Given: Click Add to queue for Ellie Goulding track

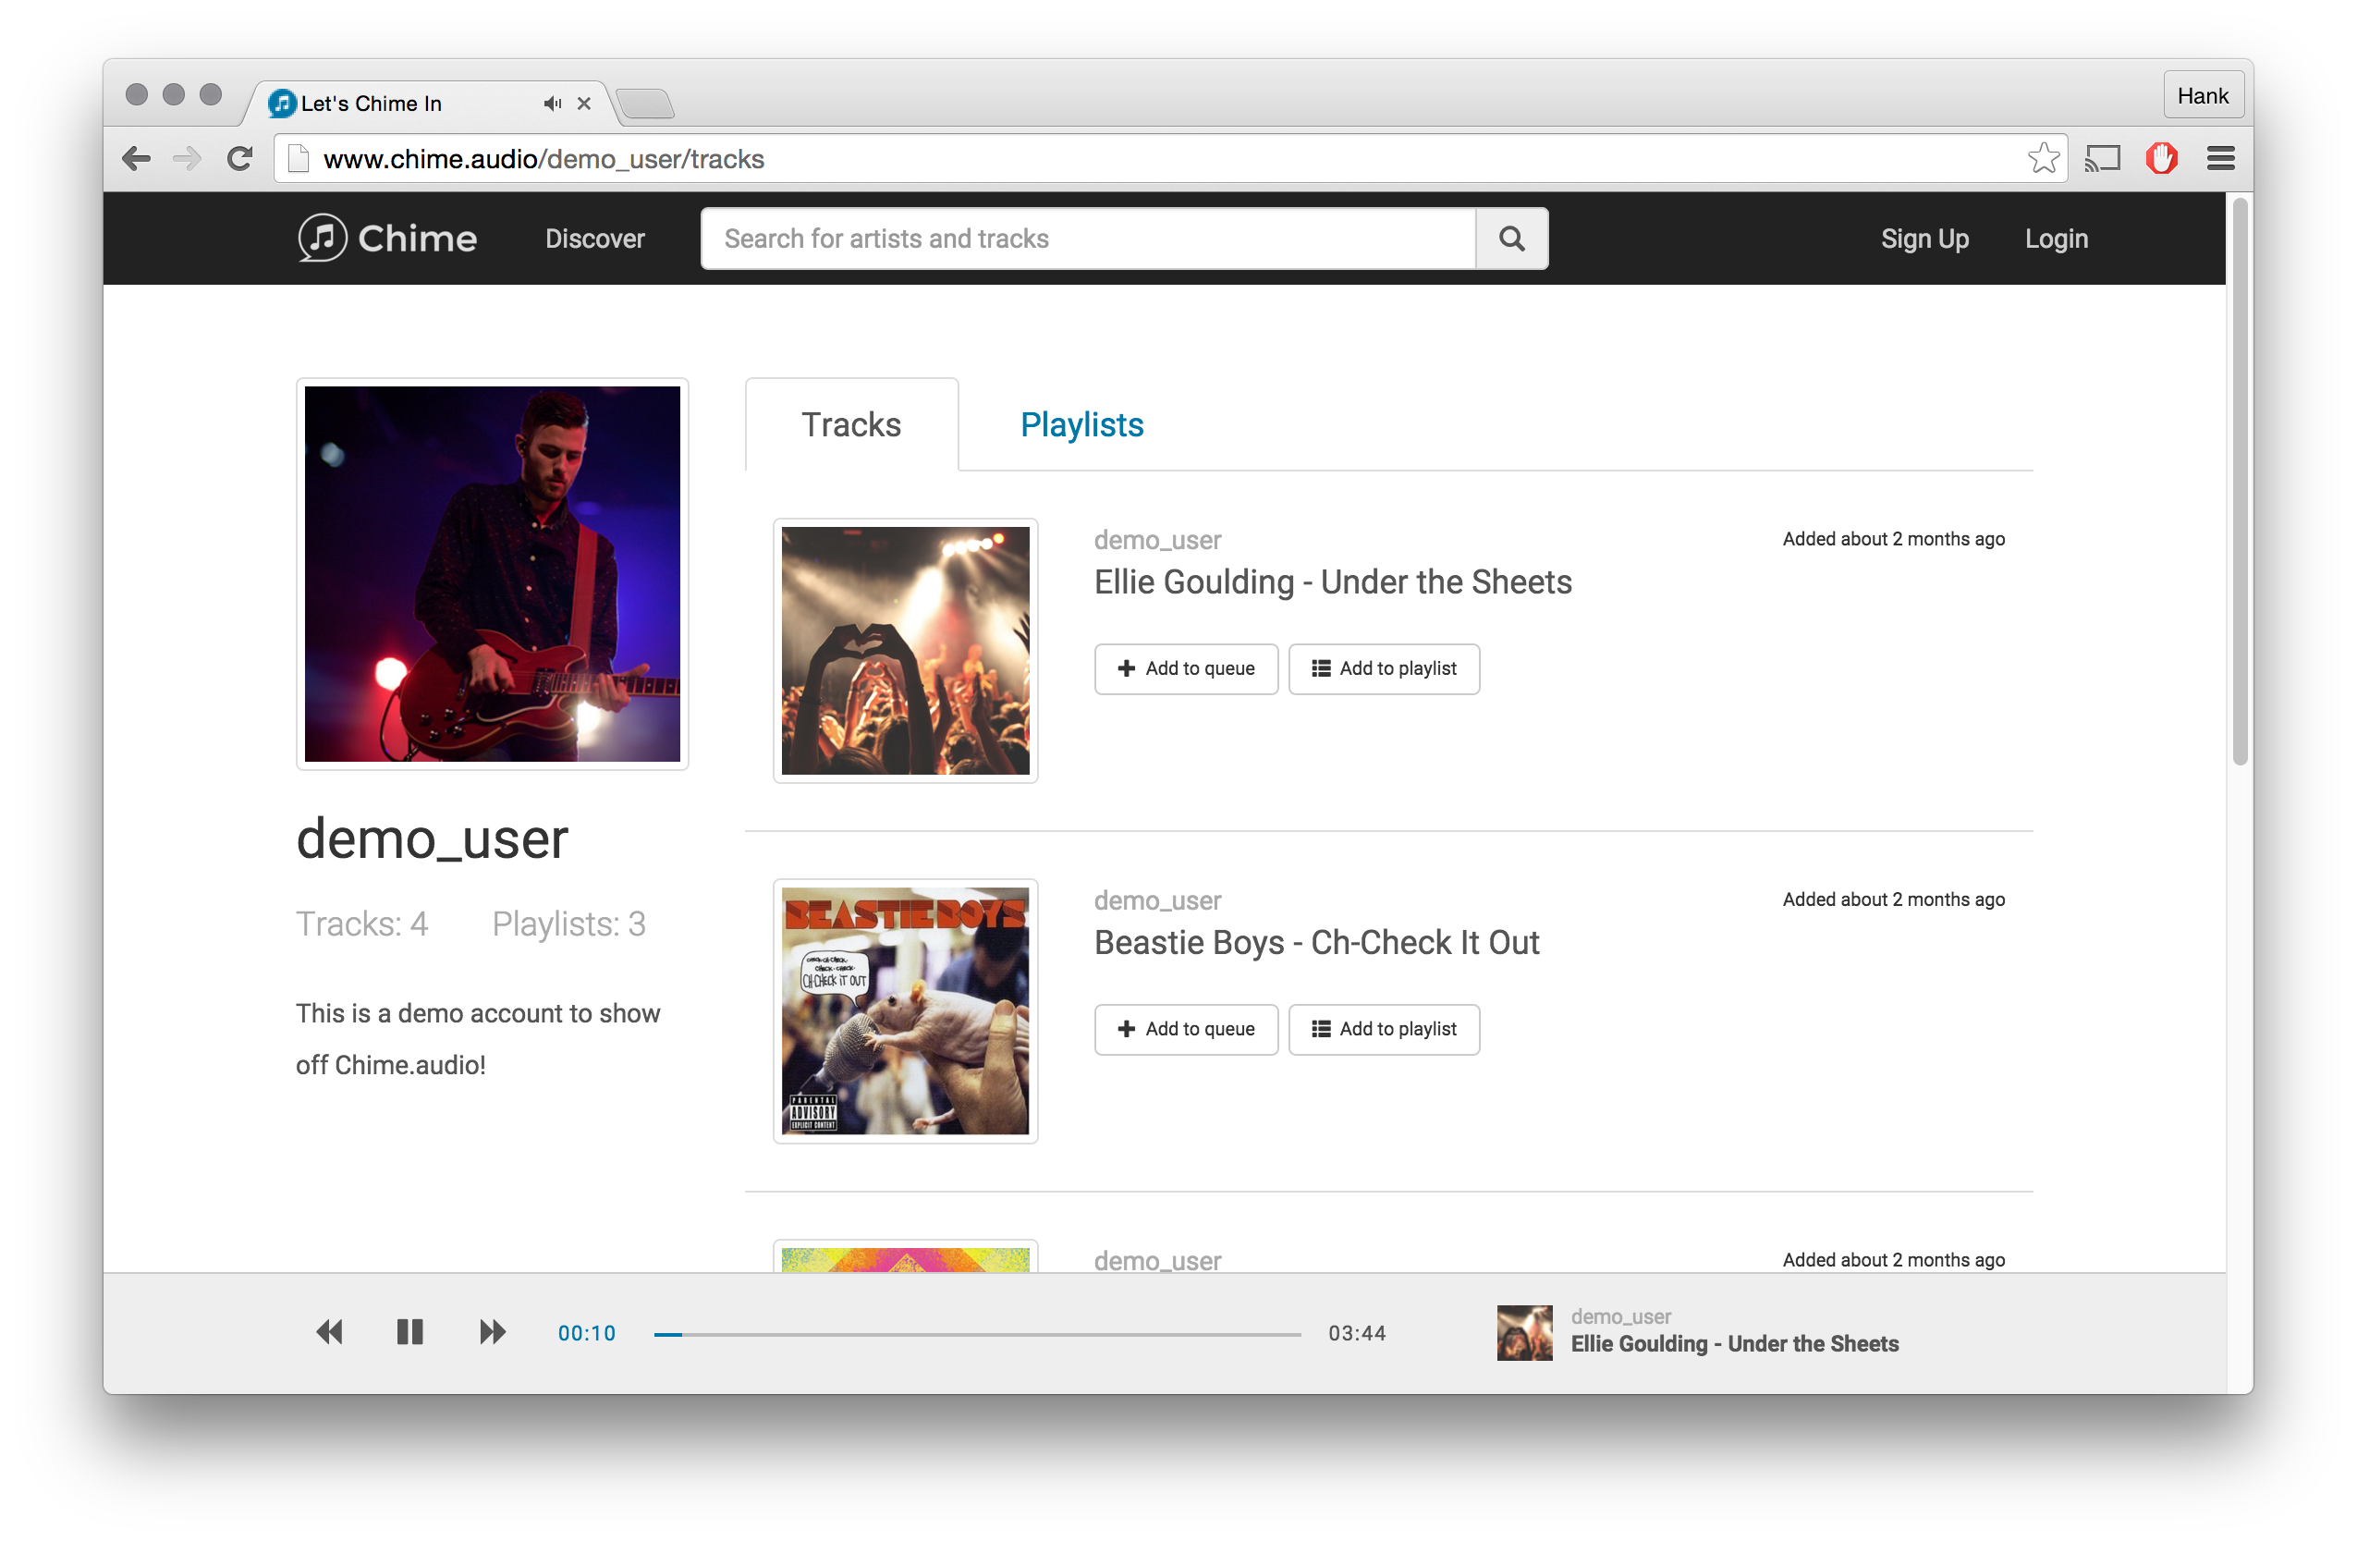Looking at the screenshot, I should 1184,667.
